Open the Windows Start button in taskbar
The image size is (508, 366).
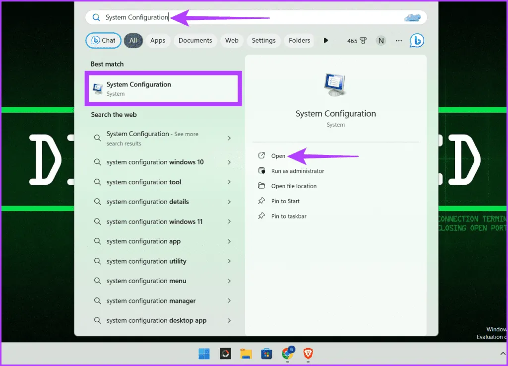pos(204,354)
